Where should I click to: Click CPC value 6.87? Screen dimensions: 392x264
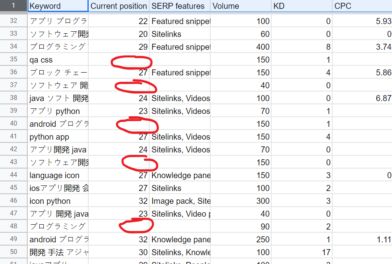pos(362,98)
